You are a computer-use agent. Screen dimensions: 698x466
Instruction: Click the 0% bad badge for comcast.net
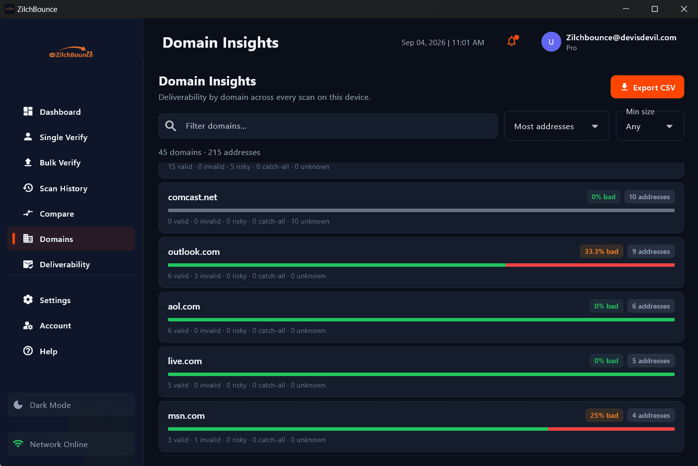click(603, 197)
